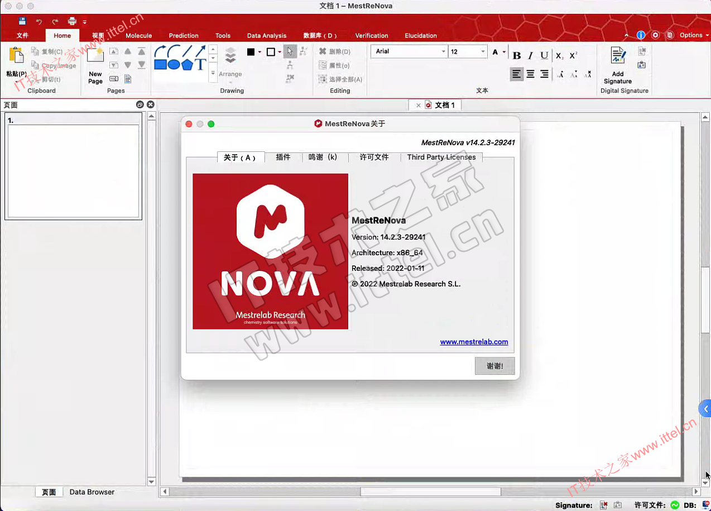Click the 鸣谢 (k) credits tab

pyautogui.click(x=323, y=157)
